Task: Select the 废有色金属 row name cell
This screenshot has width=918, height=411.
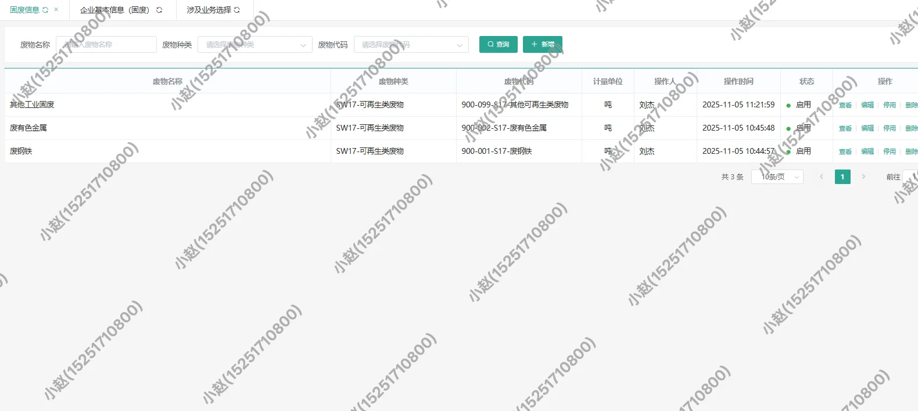Action: coord(167,128)
